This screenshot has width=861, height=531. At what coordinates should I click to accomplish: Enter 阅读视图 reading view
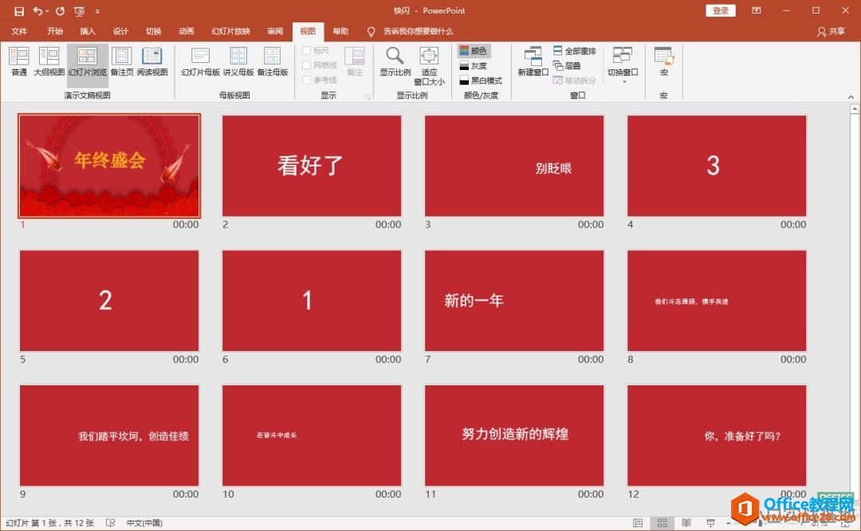click(x=151, y=62)
